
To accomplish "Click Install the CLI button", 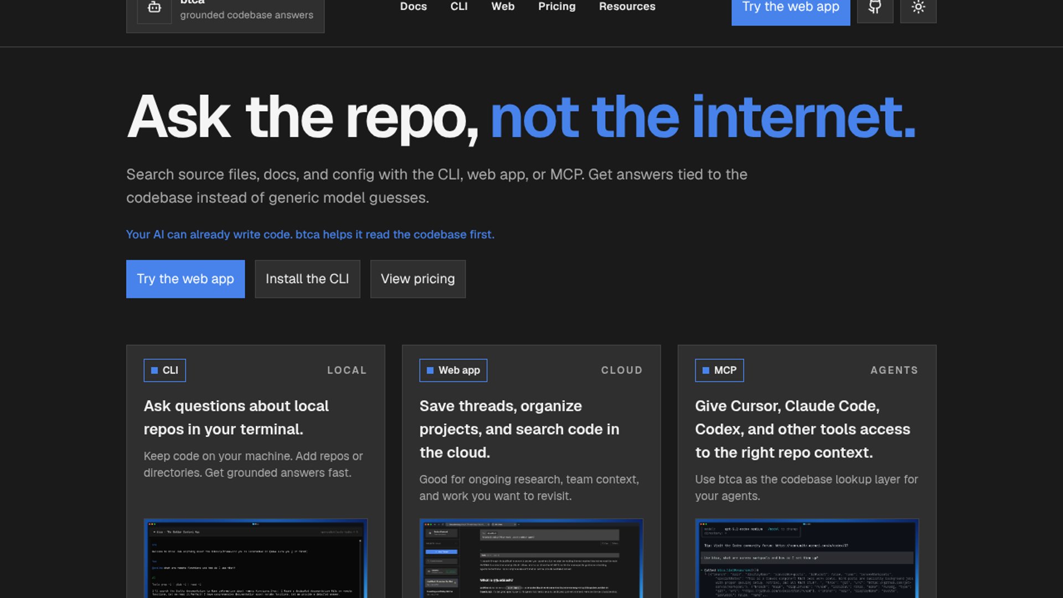I will (x=307, y=279).
